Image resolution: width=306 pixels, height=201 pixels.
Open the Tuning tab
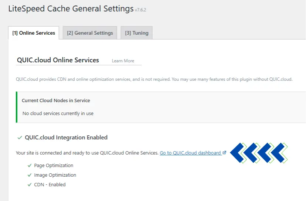(136, 33)
